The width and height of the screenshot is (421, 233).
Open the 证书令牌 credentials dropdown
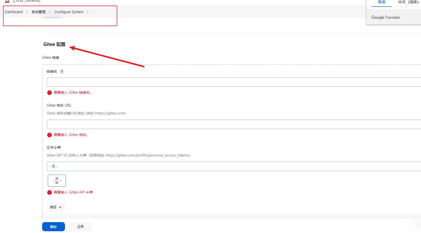[233, 166]
